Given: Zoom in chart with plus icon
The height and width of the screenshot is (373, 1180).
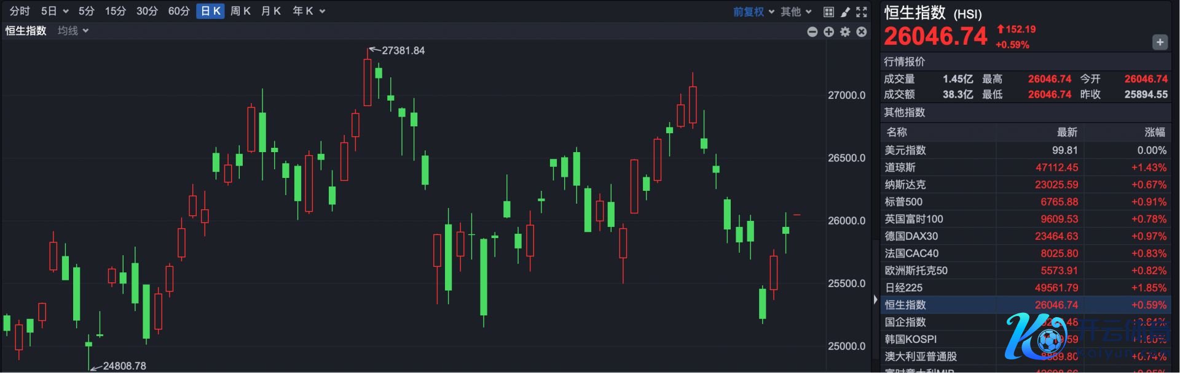Looking at the screenshot, I should coord(828,32).
